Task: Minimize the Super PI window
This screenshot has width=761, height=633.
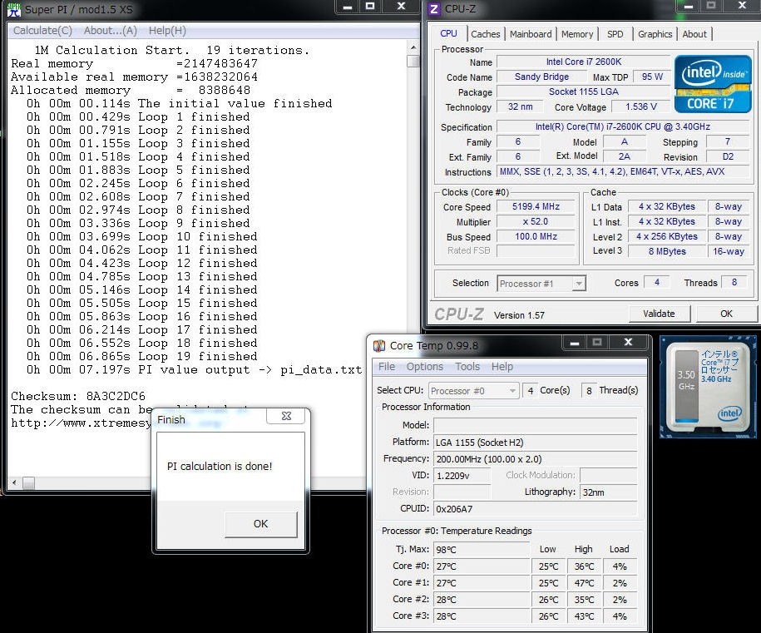Action: 347,7
